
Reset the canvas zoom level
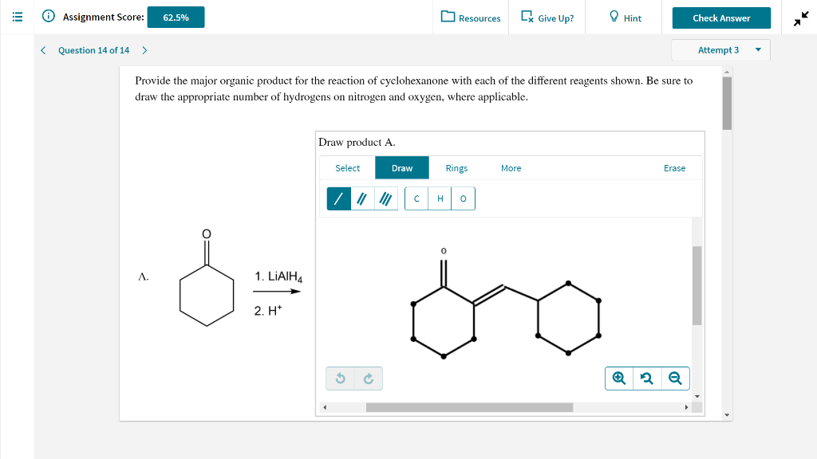tap(647, 378)
